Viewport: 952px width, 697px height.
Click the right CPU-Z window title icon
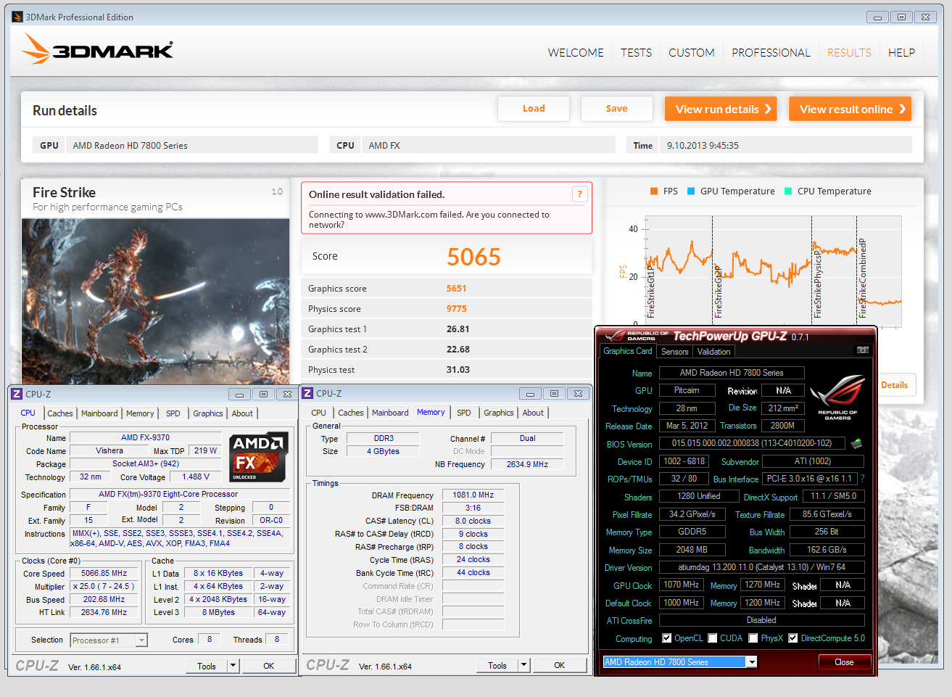coord(307,393)
